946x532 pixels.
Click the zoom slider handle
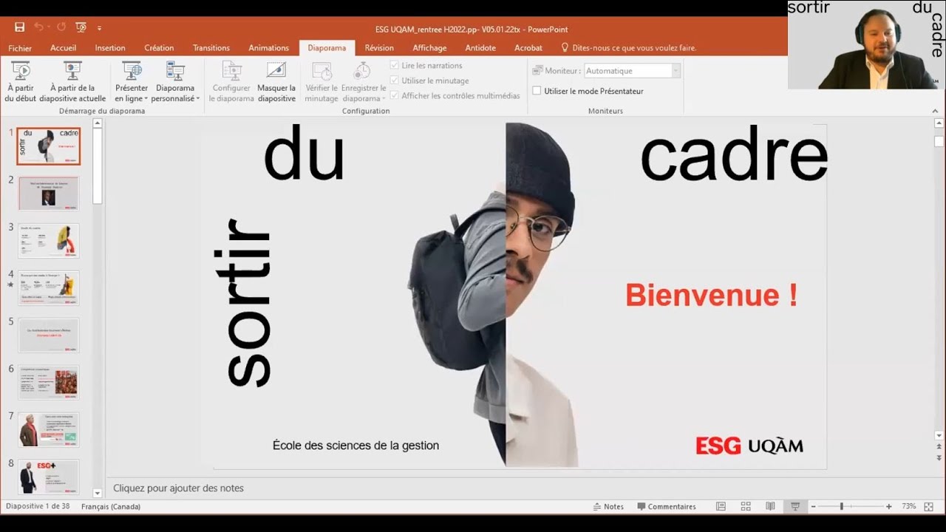841,507
